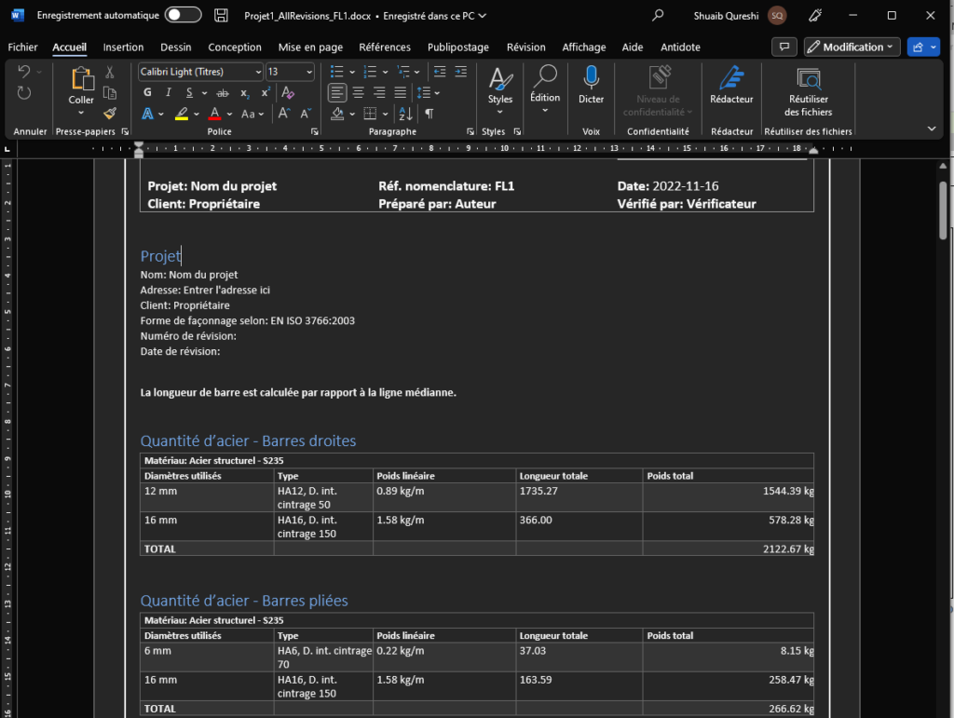Screen dimensions: 954x718
Task: Switch to the Insertion ribbon tab
Action: pos(123,47)
